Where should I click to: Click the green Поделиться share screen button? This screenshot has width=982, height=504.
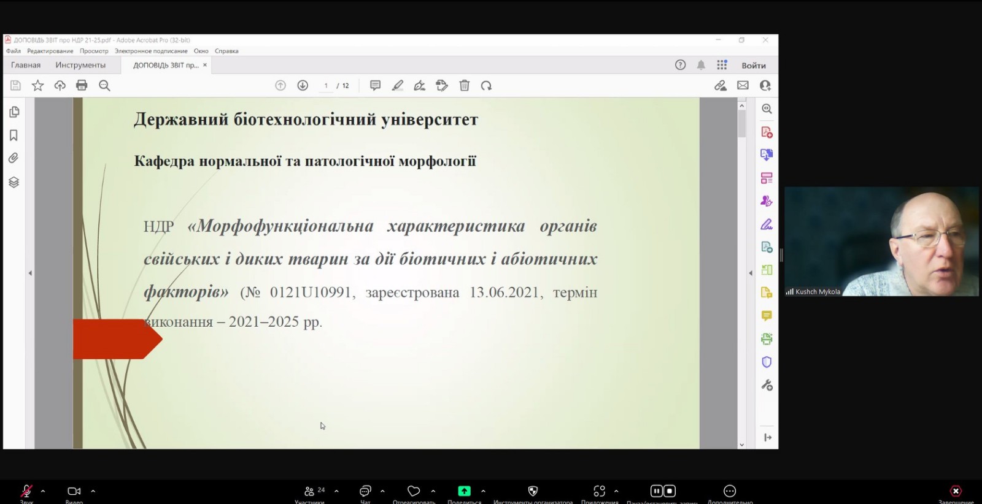click(464, 491)
